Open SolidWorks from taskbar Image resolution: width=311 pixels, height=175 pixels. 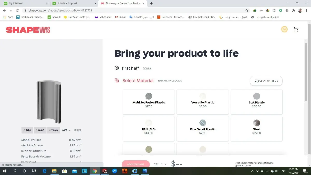pyautogui.click(x=105, y=171)
